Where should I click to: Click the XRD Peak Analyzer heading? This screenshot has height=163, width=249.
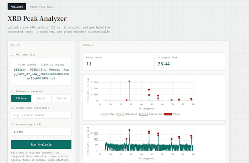pos(37,19)
